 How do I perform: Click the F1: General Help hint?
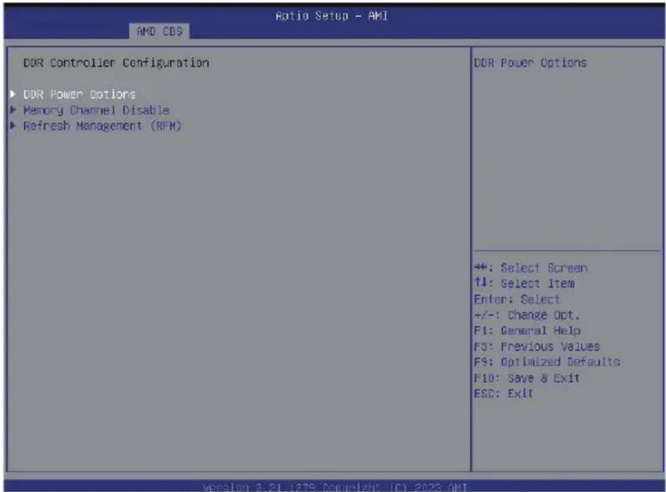click(x=527, y=330)
